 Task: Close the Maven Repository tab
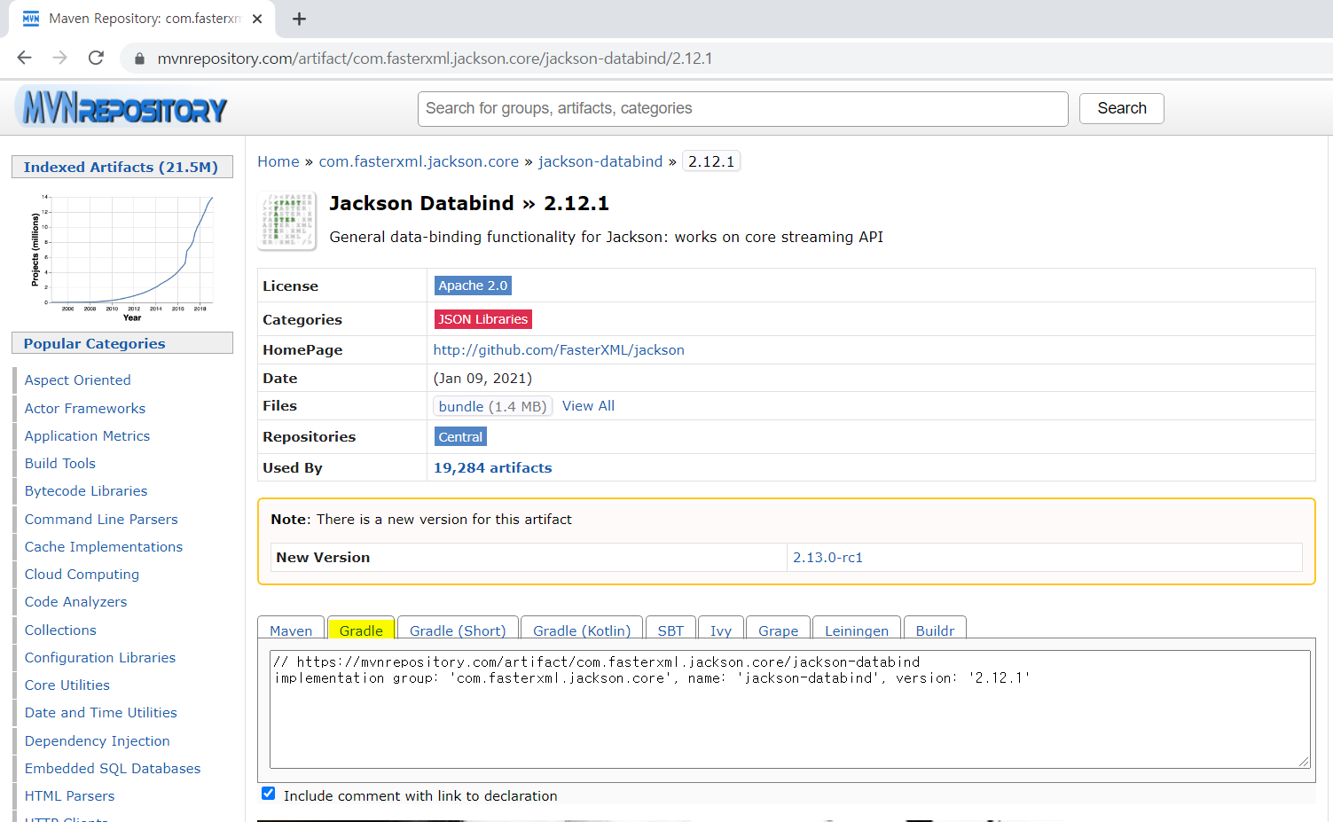click(257, 19)
